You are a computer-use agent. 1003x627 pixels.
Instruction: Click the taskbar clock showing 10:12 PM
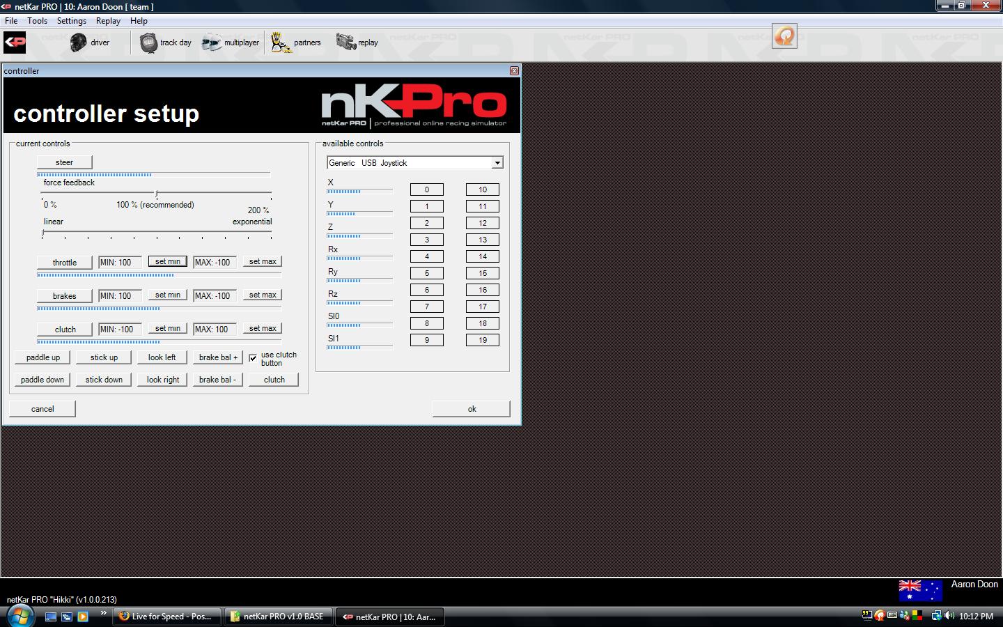click(976, 617)
